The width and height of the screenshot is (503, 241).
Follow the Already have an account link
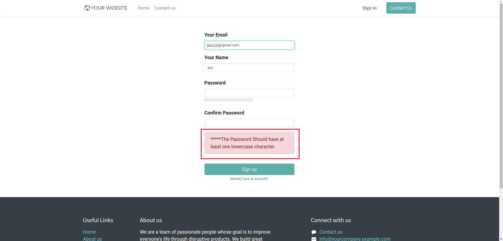coord(249,179)
